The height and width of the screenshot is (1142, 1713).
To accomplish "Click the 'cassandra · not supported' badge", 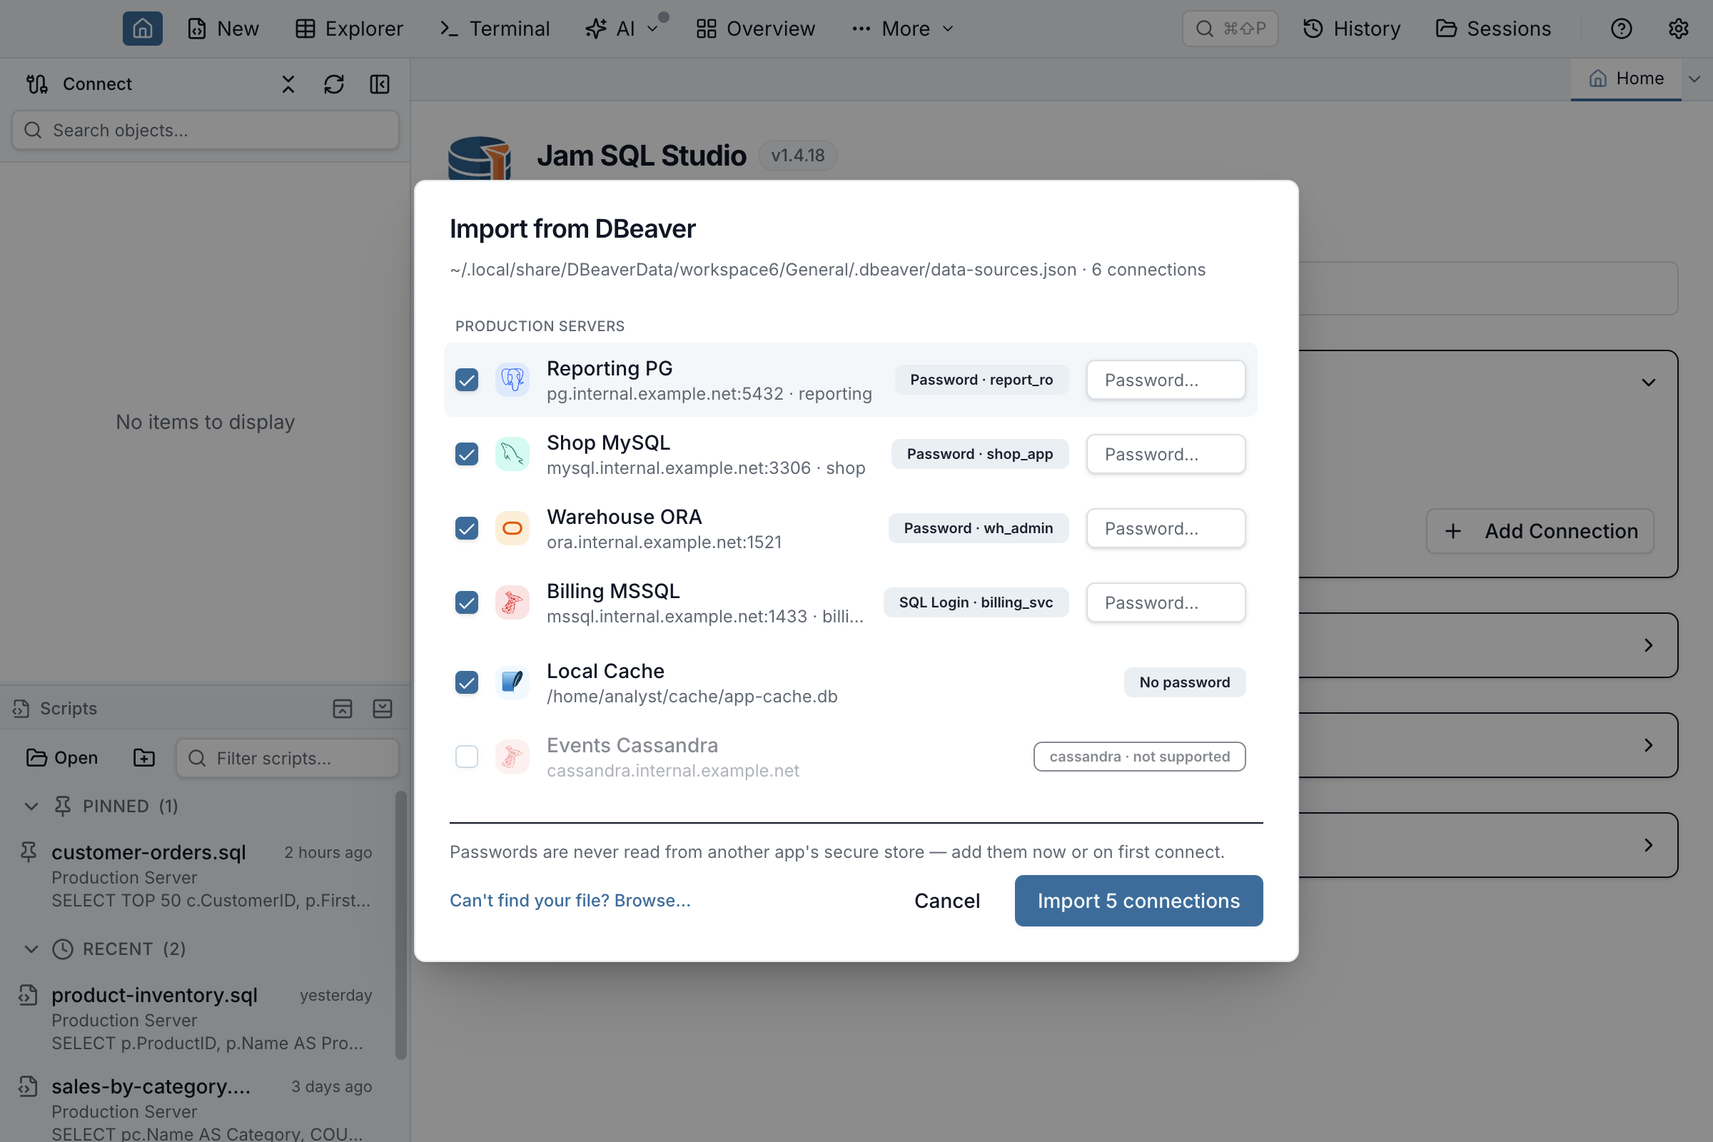I will tap(1139, 757).
